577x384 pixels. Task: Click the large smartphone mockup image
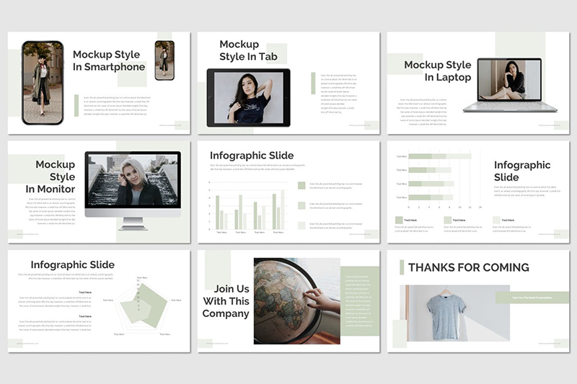[43, 82]
